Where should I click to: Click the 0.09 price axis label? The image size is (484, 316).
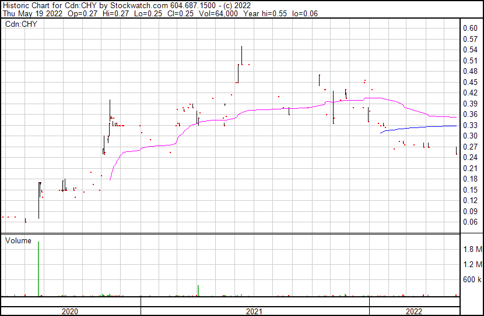[x=470, y=211]
